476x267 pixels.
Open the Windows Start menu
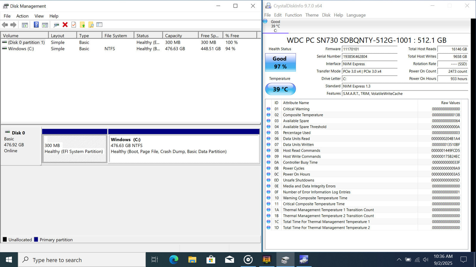click(9, 260)
